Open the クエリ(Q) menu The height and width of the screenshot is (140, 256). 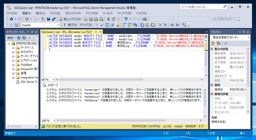coord(55,13)
